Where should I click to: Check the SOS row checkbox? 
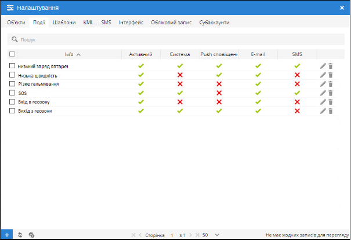pos(12,93)
